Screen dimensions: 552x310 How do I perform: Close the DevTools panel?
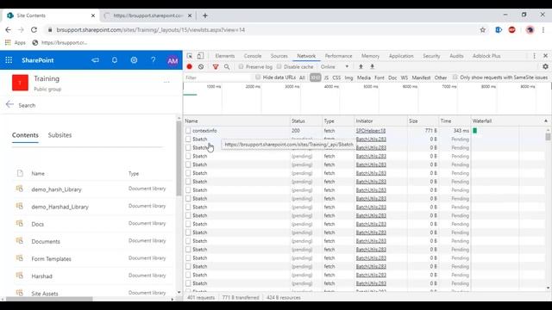pyautogui.click(x=545, y=56)
